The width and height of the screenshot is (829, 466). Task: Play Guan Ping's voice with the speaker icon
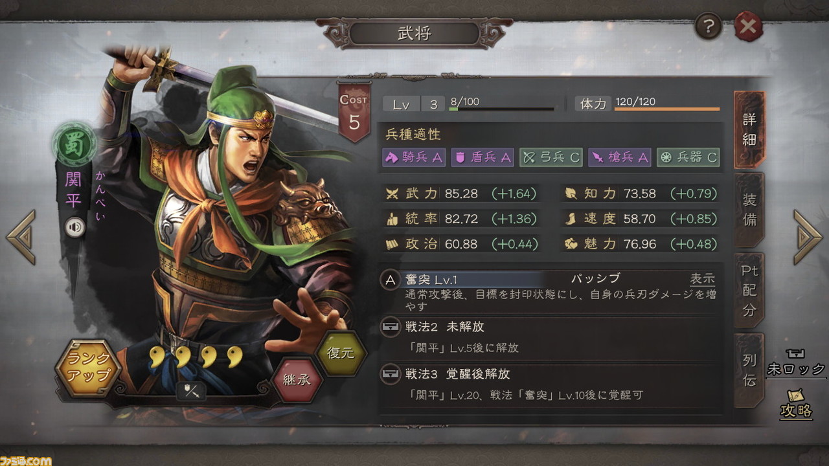[x=76, y=228]
